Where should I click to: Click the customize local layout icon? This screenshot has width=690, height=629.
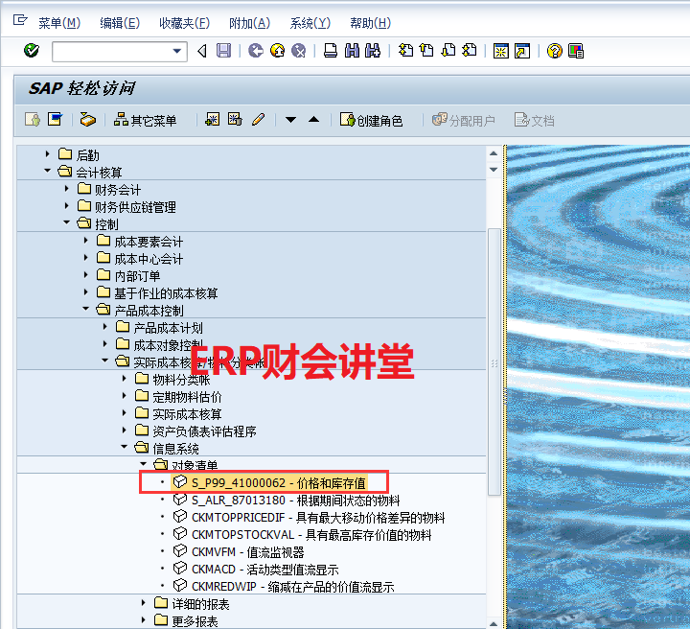point(575,51)
